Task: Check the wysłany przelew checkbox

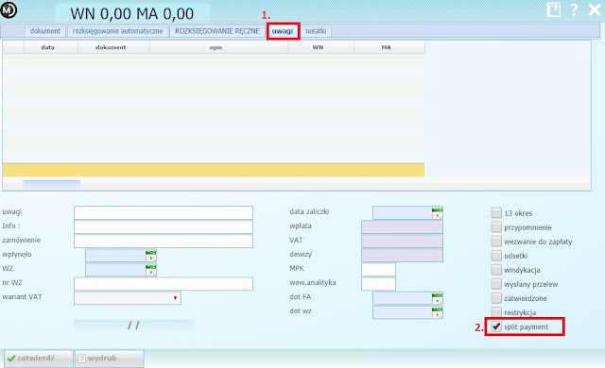Action: click(496, 284)
